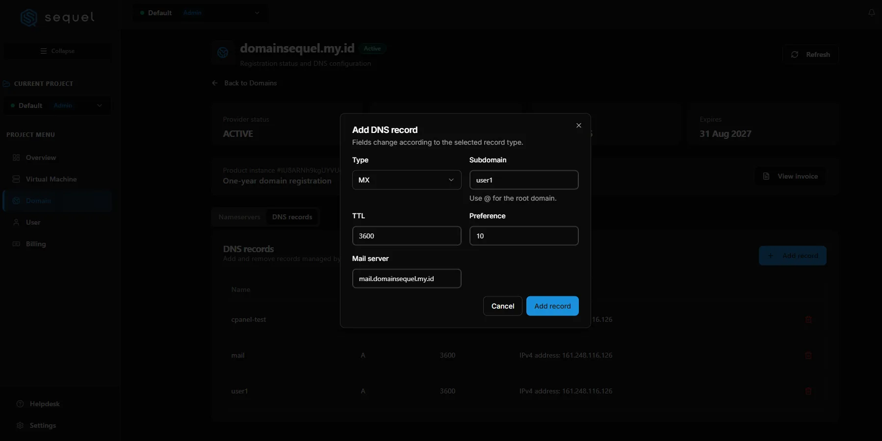The width and height of the screenshot is (882, 441).
Task: Delete the user1 record trash icon
Action: [808, 391]
